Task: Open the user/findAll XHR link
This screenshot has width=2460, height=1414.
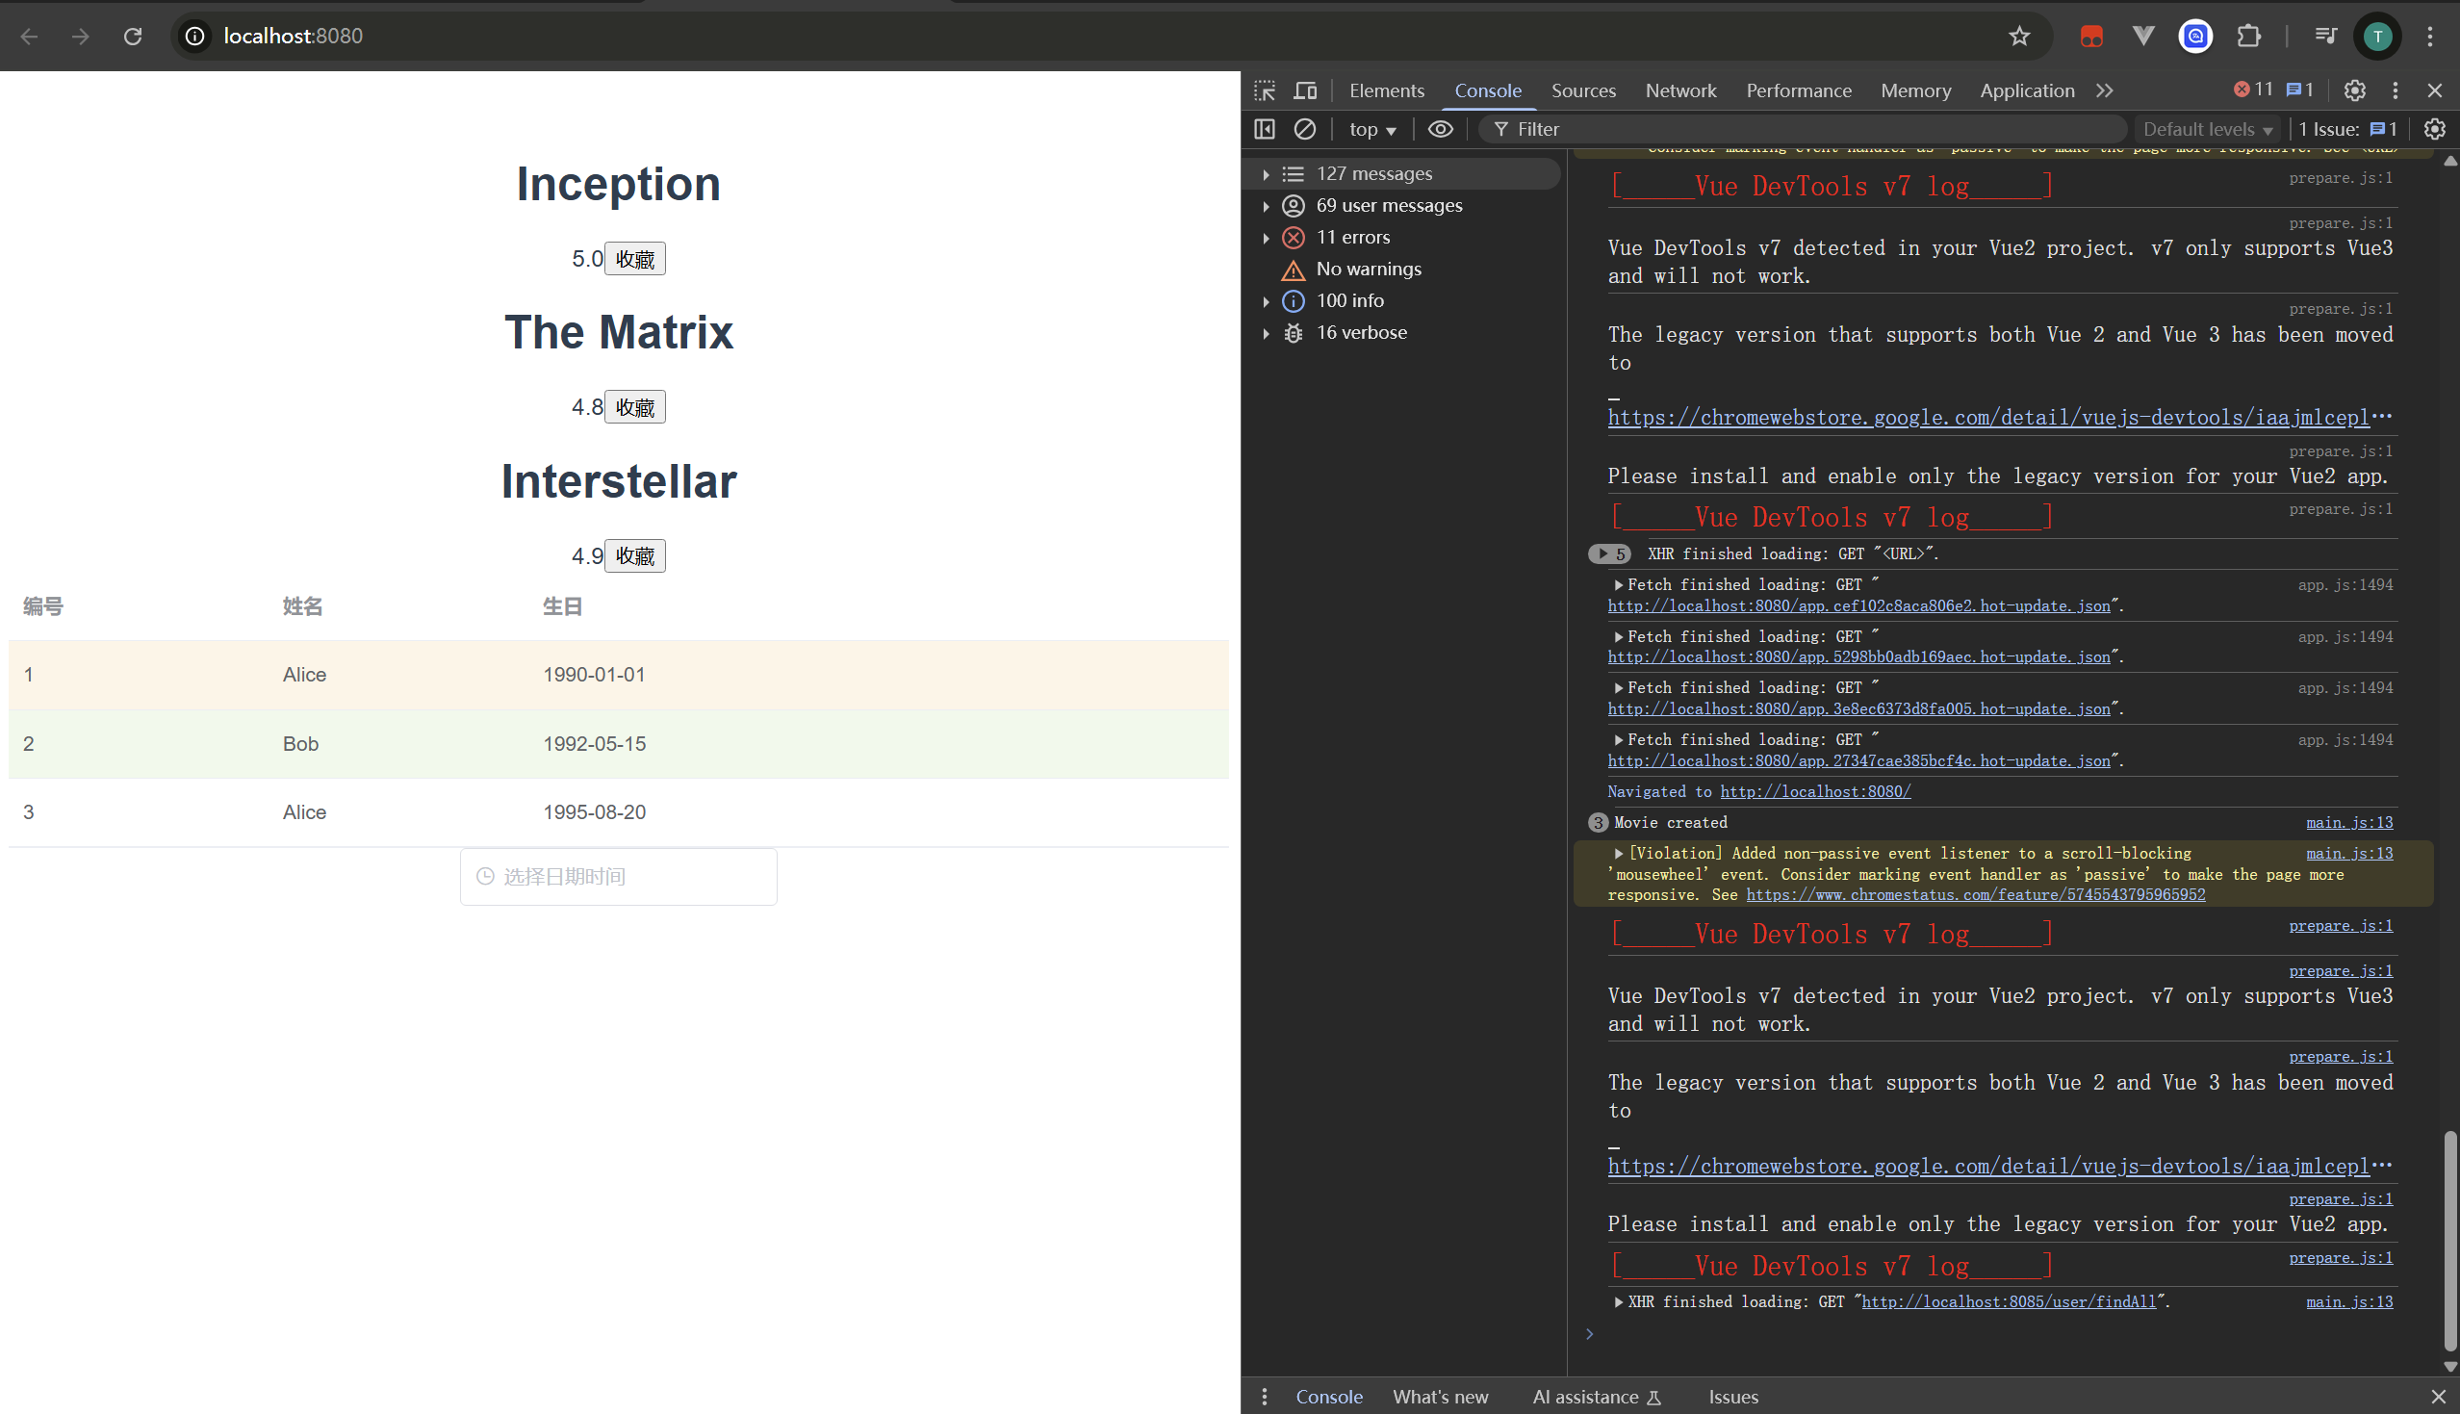Action: coord(2008,1301)
